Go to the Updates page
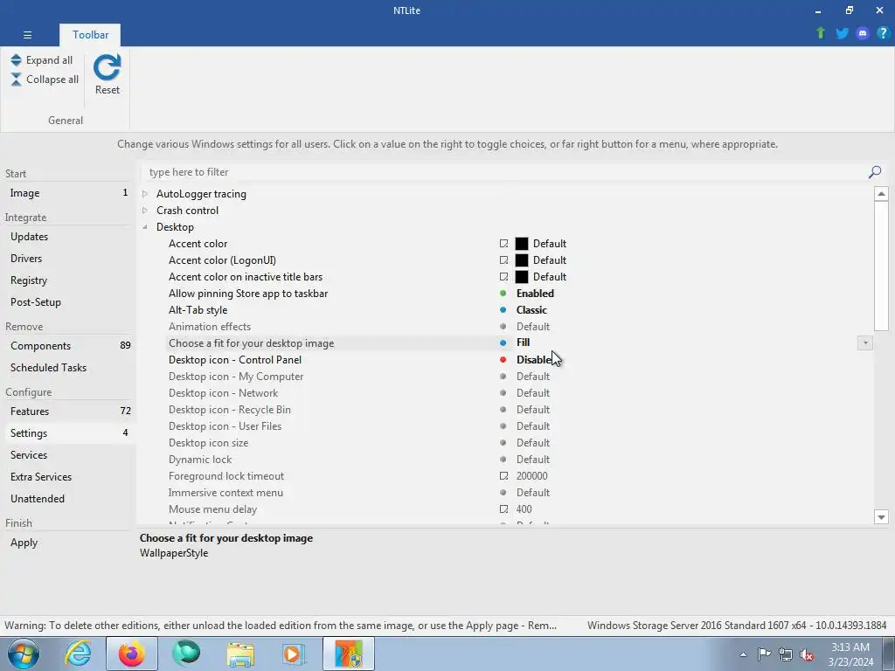 (x=68, y=237)
